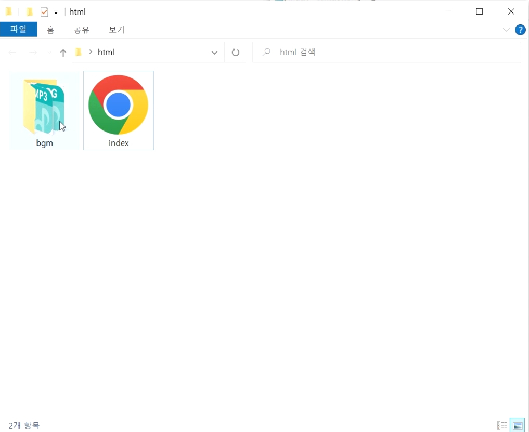Focus the 'html 검색' search field

coord(386,53)
